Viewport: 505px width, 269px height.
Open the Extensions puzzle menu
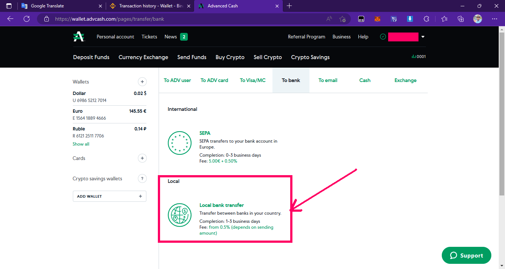[426, 19]
